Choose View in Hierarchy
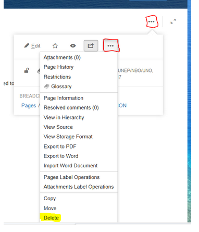 point(79,117)
